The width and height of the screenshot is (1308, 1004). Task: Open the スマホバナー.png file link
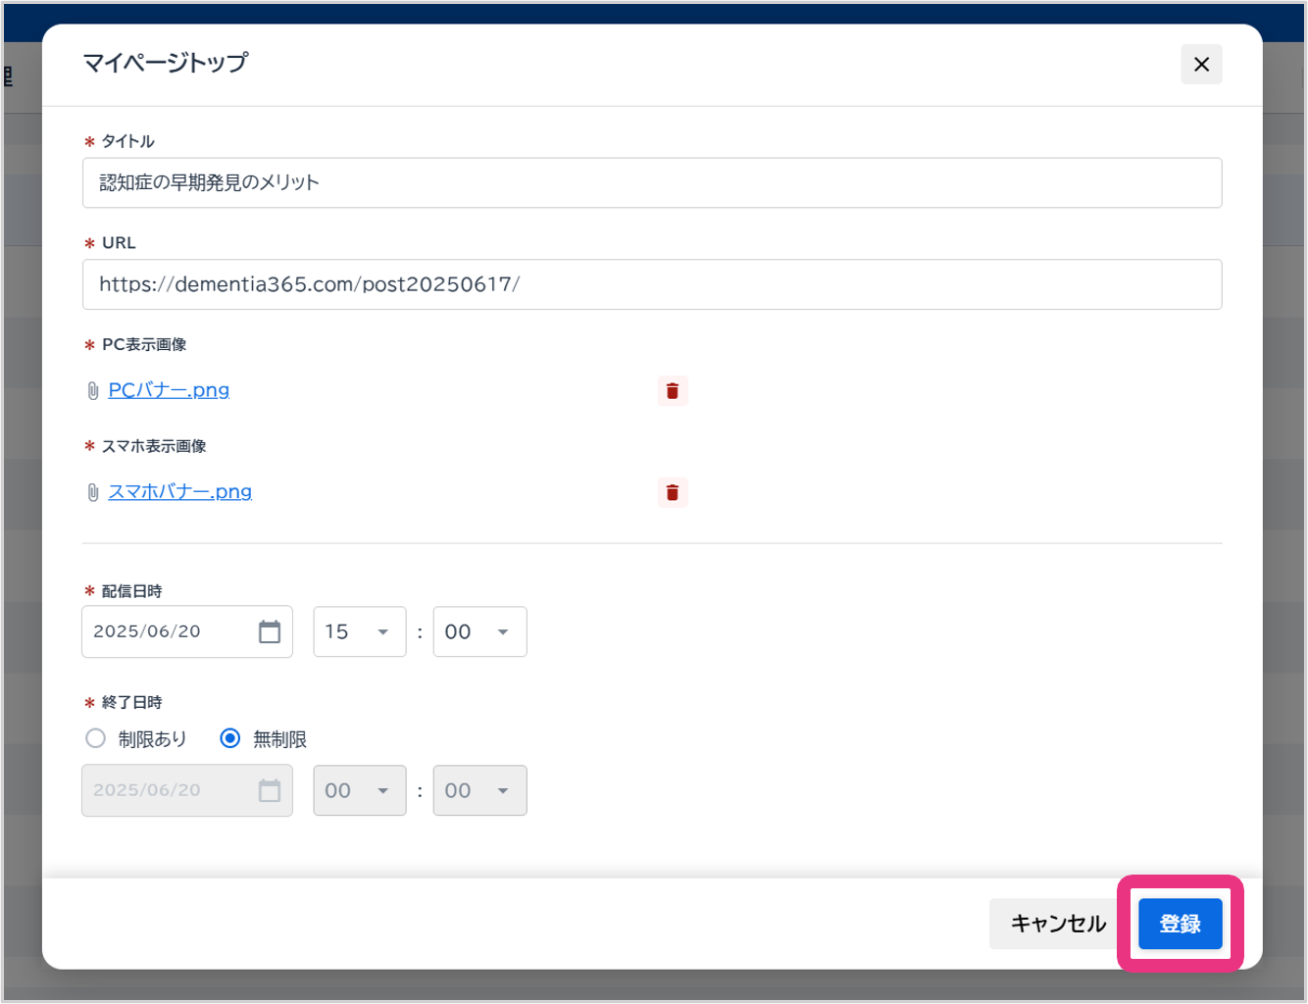point(180,491)
